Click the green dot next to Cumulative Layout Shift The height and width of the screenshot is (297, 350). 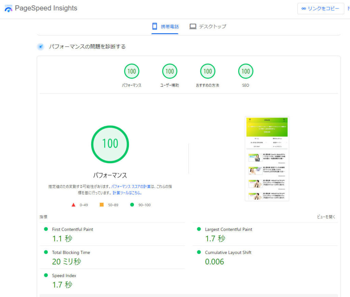click(198, 253)
